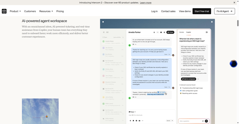Expand the Reply type dropdown
Screen dimensions: 239x124
pos(132,112)
